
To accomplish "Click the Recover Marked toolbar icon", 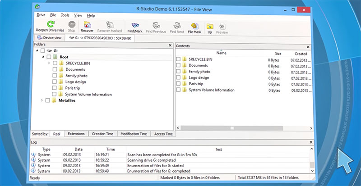I will point(110,26).
